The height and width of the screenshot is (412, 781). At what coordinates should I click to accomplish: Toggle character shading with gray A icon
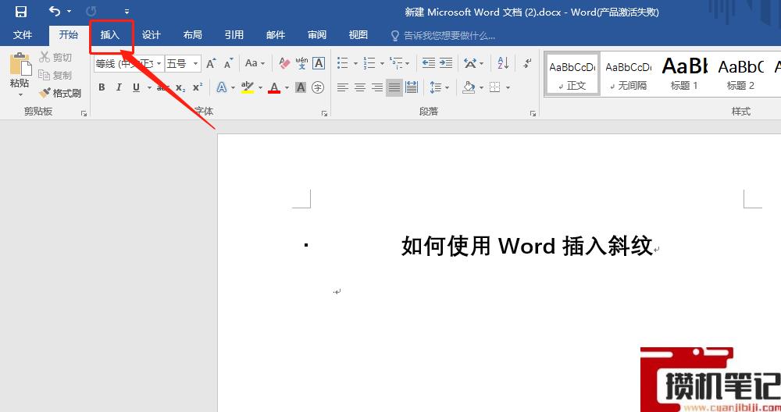[x=301, y=87]
